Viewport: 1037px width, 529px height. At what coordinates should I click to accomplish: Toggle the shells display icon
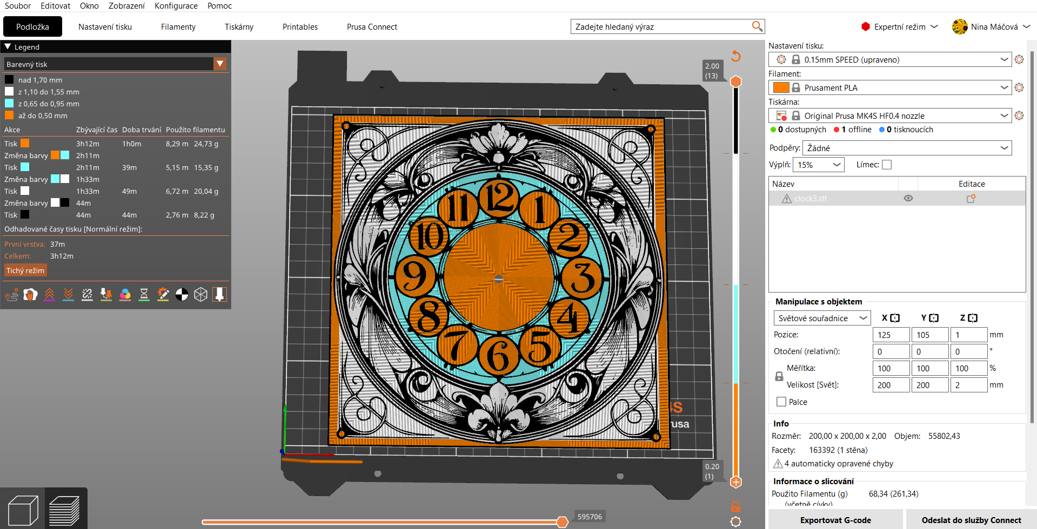(200, 295)
